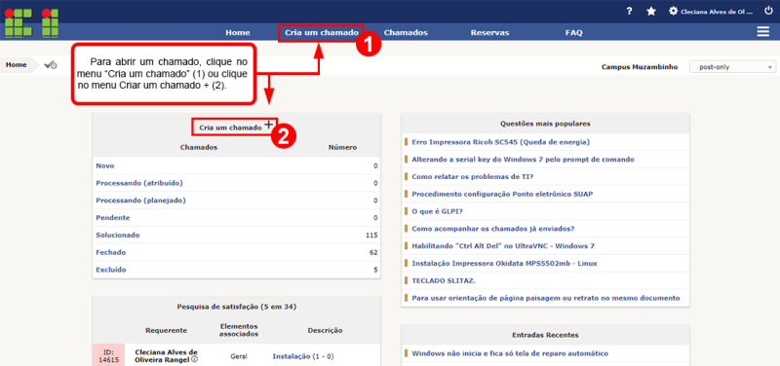Click the power logout icon
Image resolution: width=780 pixels, height=366 pixels.
click(768, 11)
